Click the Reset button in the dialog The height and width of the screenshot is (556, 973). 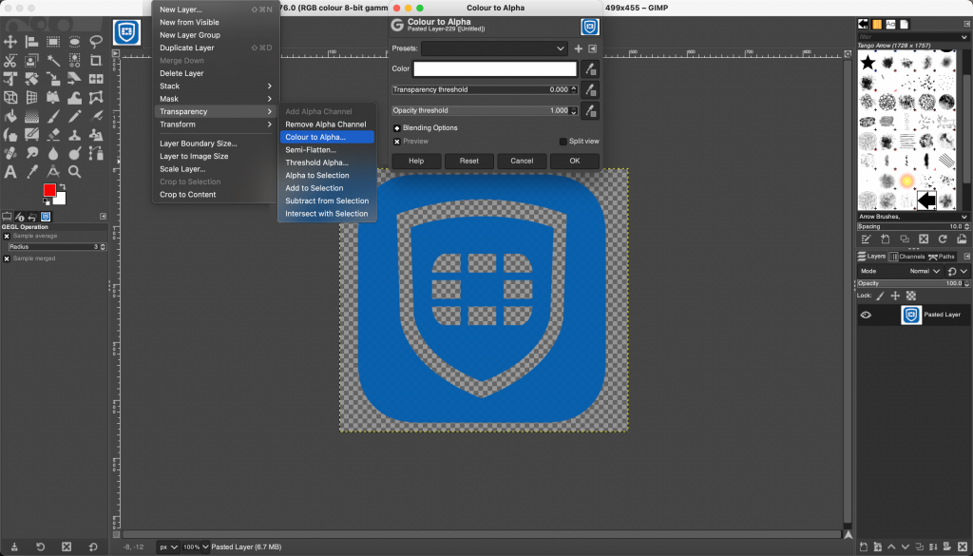pyautogui.click(x=468, y=161)
